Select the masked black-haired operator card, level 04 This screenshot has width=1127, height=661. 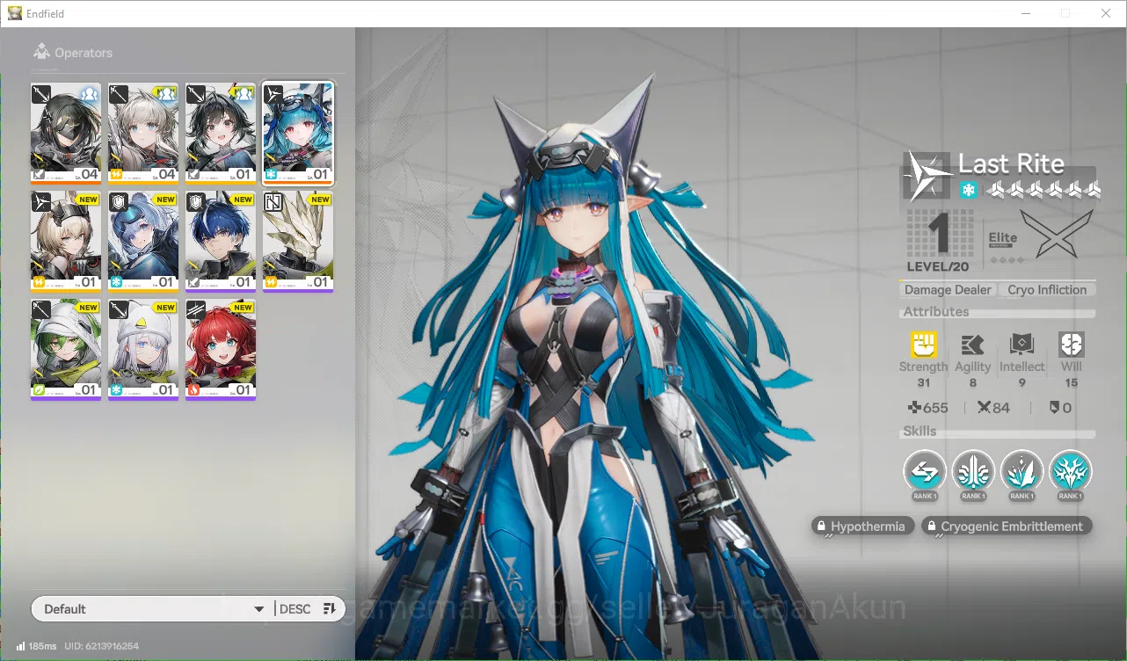pyautogui.click(x=66, y=134)
